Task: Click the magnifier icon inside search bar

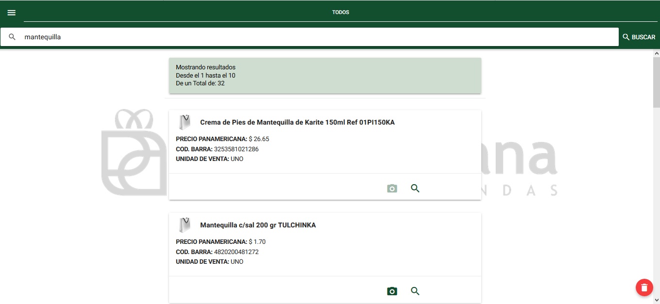Action: point(12,36)
